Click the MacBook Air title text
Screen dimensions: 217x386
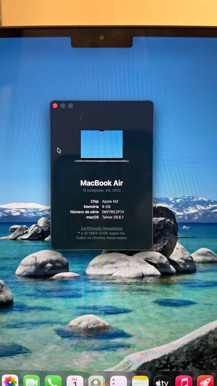102,183
